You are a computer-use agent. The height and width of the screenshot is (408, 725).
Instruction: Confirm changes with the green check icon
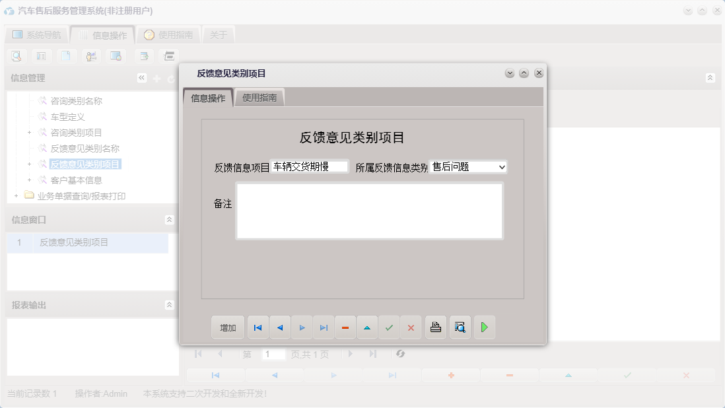point(389,327)
